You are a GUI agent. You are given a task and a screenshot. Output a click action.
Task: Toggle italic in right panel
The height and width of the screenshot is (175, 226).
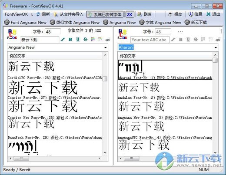[173, 40]
